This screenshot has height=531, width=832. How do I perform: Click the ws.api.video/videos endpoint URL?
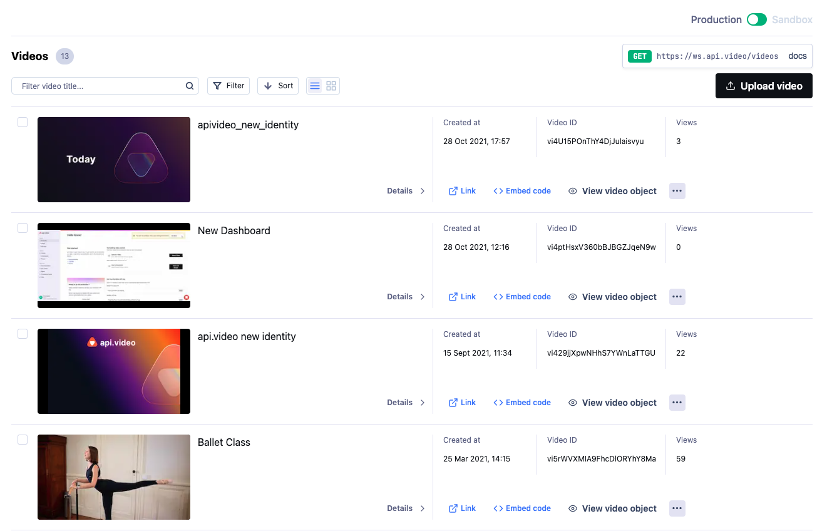717,56
